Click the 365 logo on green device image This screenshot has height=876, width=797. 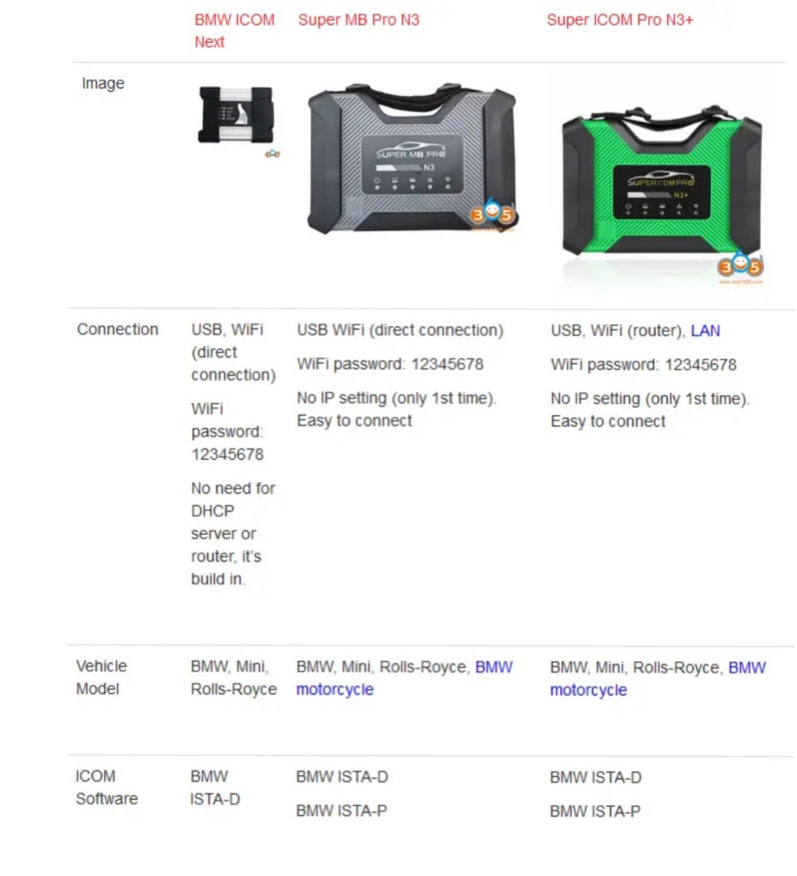740,266
